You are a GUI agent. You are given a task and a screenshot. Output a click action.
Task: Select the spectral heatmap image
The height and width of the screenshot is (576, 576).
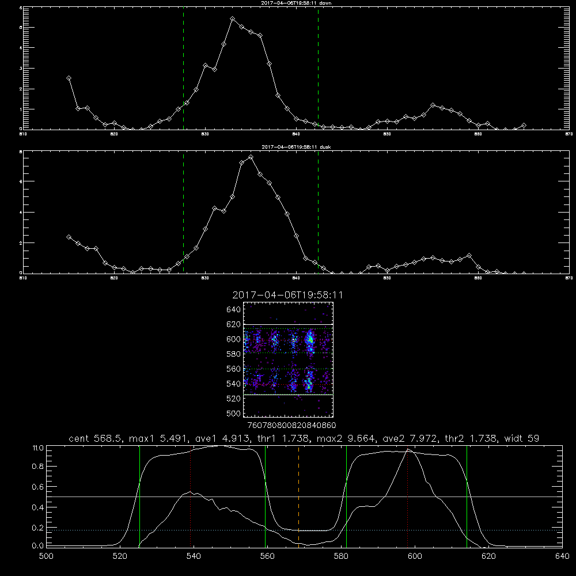click(288, 359)
